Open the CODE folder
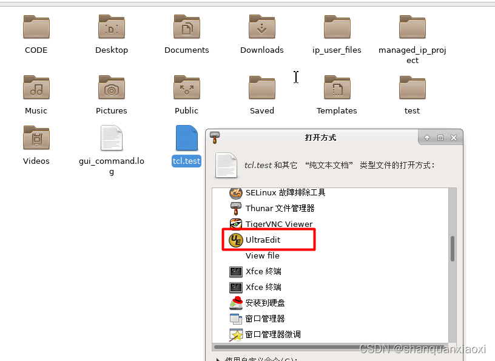495x361 pixels. [x=36, y=35]
